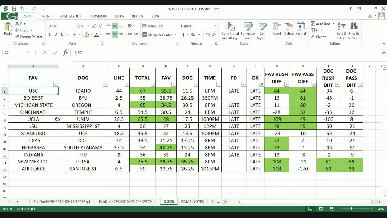Open Conditional Formatting menu
Image resolution: width=387 pixels, height=218 pixels.
230,31
